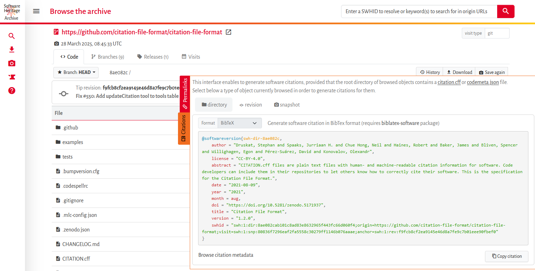This screenshot has height=271, width=535.
Task: Click the red magnifier search button
Action: point(506,11)
